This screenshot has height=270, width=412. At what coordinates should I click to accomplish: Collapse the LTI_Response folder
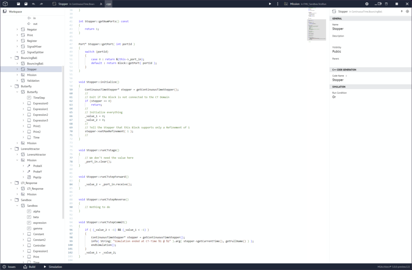click(11, 183)
